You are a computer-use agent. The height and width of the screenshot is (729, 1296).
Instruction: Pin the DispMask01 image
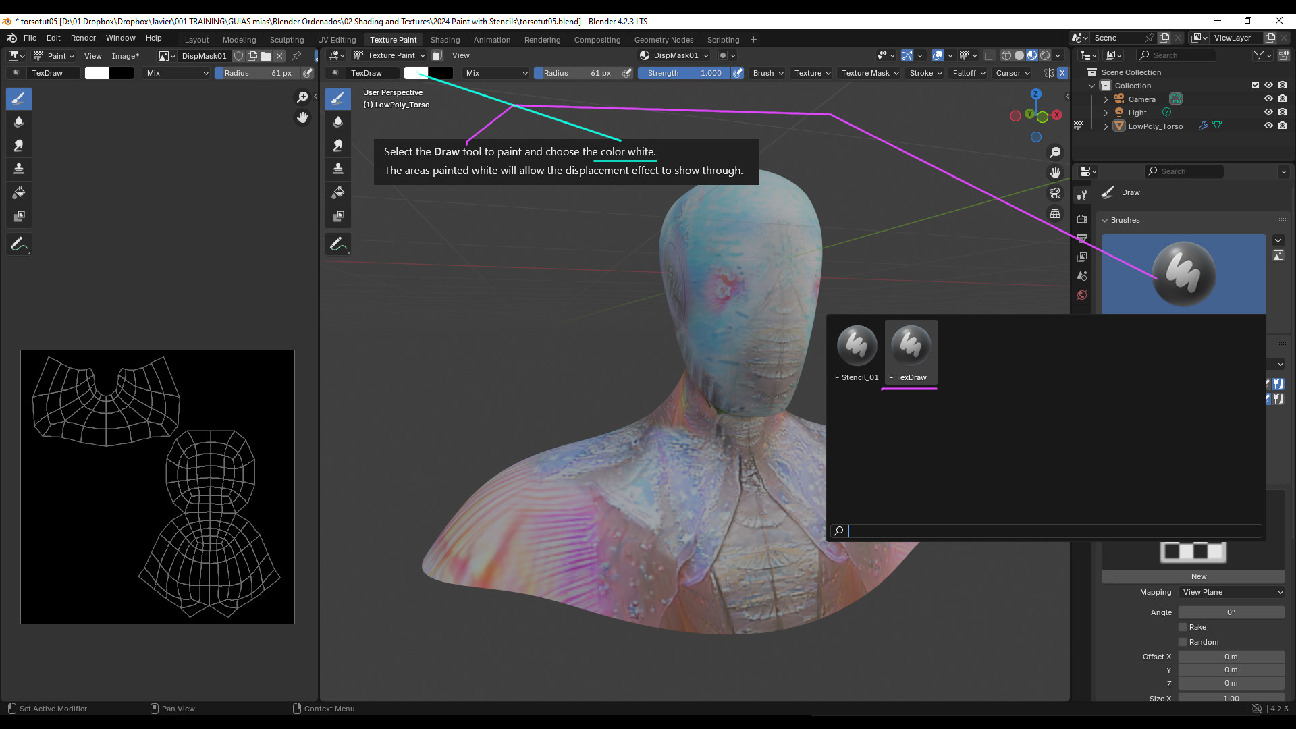[296, 56]
